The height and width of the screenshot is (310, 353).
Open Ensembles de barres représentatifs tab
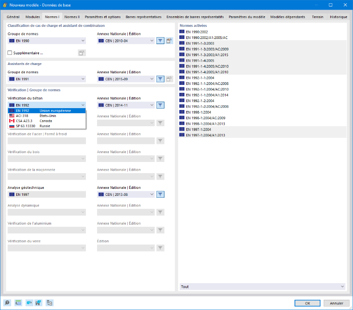coord(195,17)
